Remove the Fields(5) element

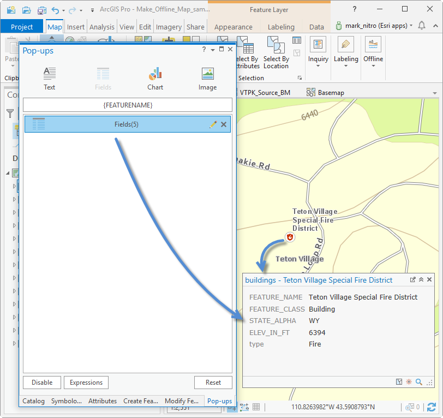pos(224,124)
